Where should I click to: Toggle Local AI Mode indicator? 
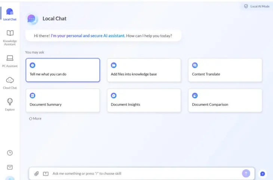pyautogui.click(x=257, y=6)
